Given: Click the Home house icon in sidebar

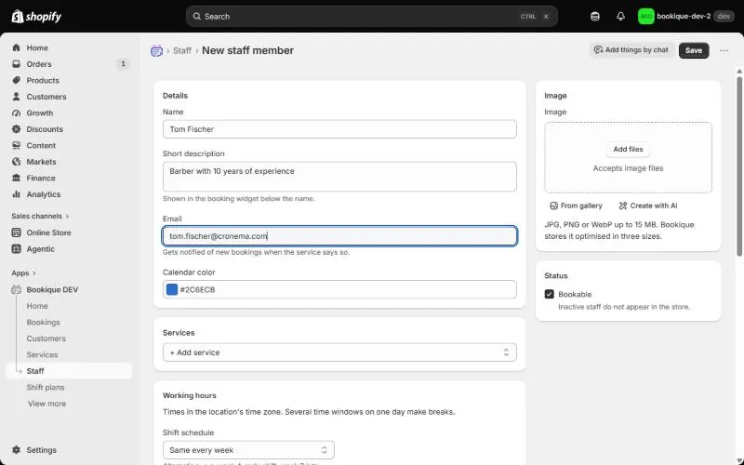Looking at the screenshot, I should pyautogui.click(x=17, y=48).
